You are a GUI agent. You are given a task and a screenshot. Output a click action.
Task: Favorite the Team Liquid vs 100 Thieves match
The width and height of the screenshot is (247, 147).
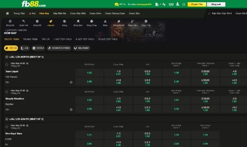7,64
